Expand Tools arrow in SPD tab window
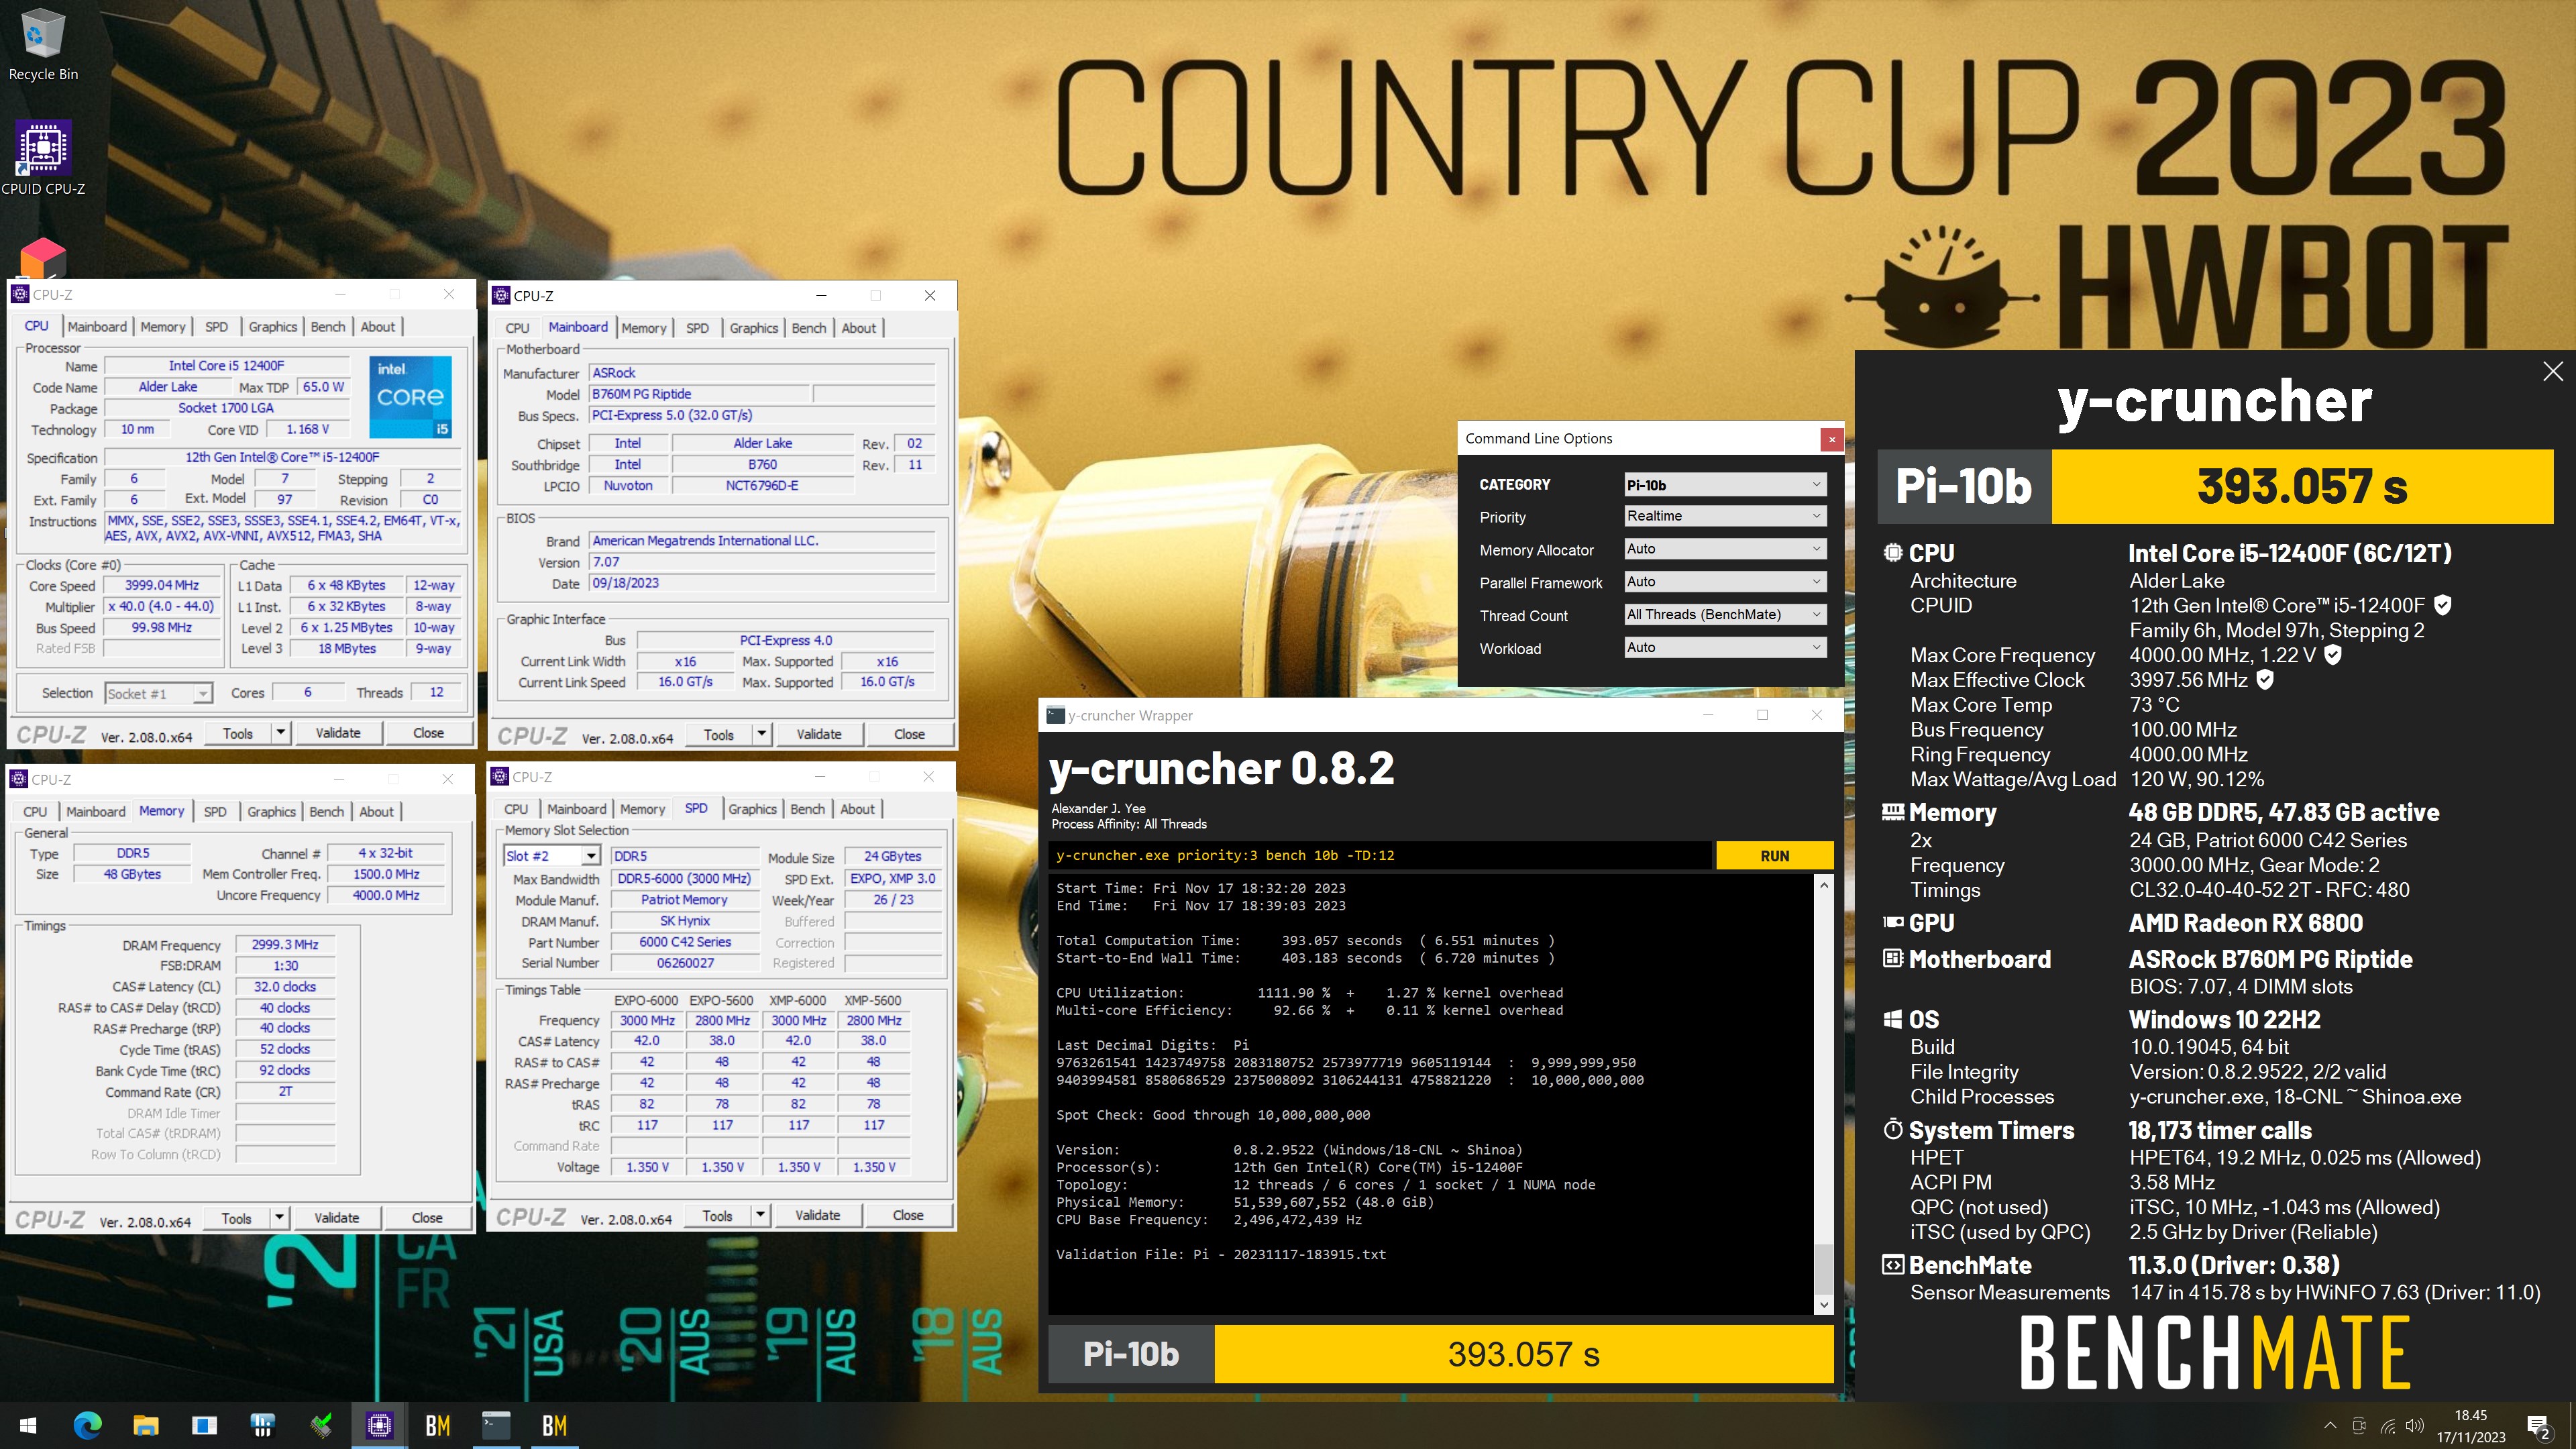The height and width of the screenshot is (1449, 2576). coord(761,1216)
